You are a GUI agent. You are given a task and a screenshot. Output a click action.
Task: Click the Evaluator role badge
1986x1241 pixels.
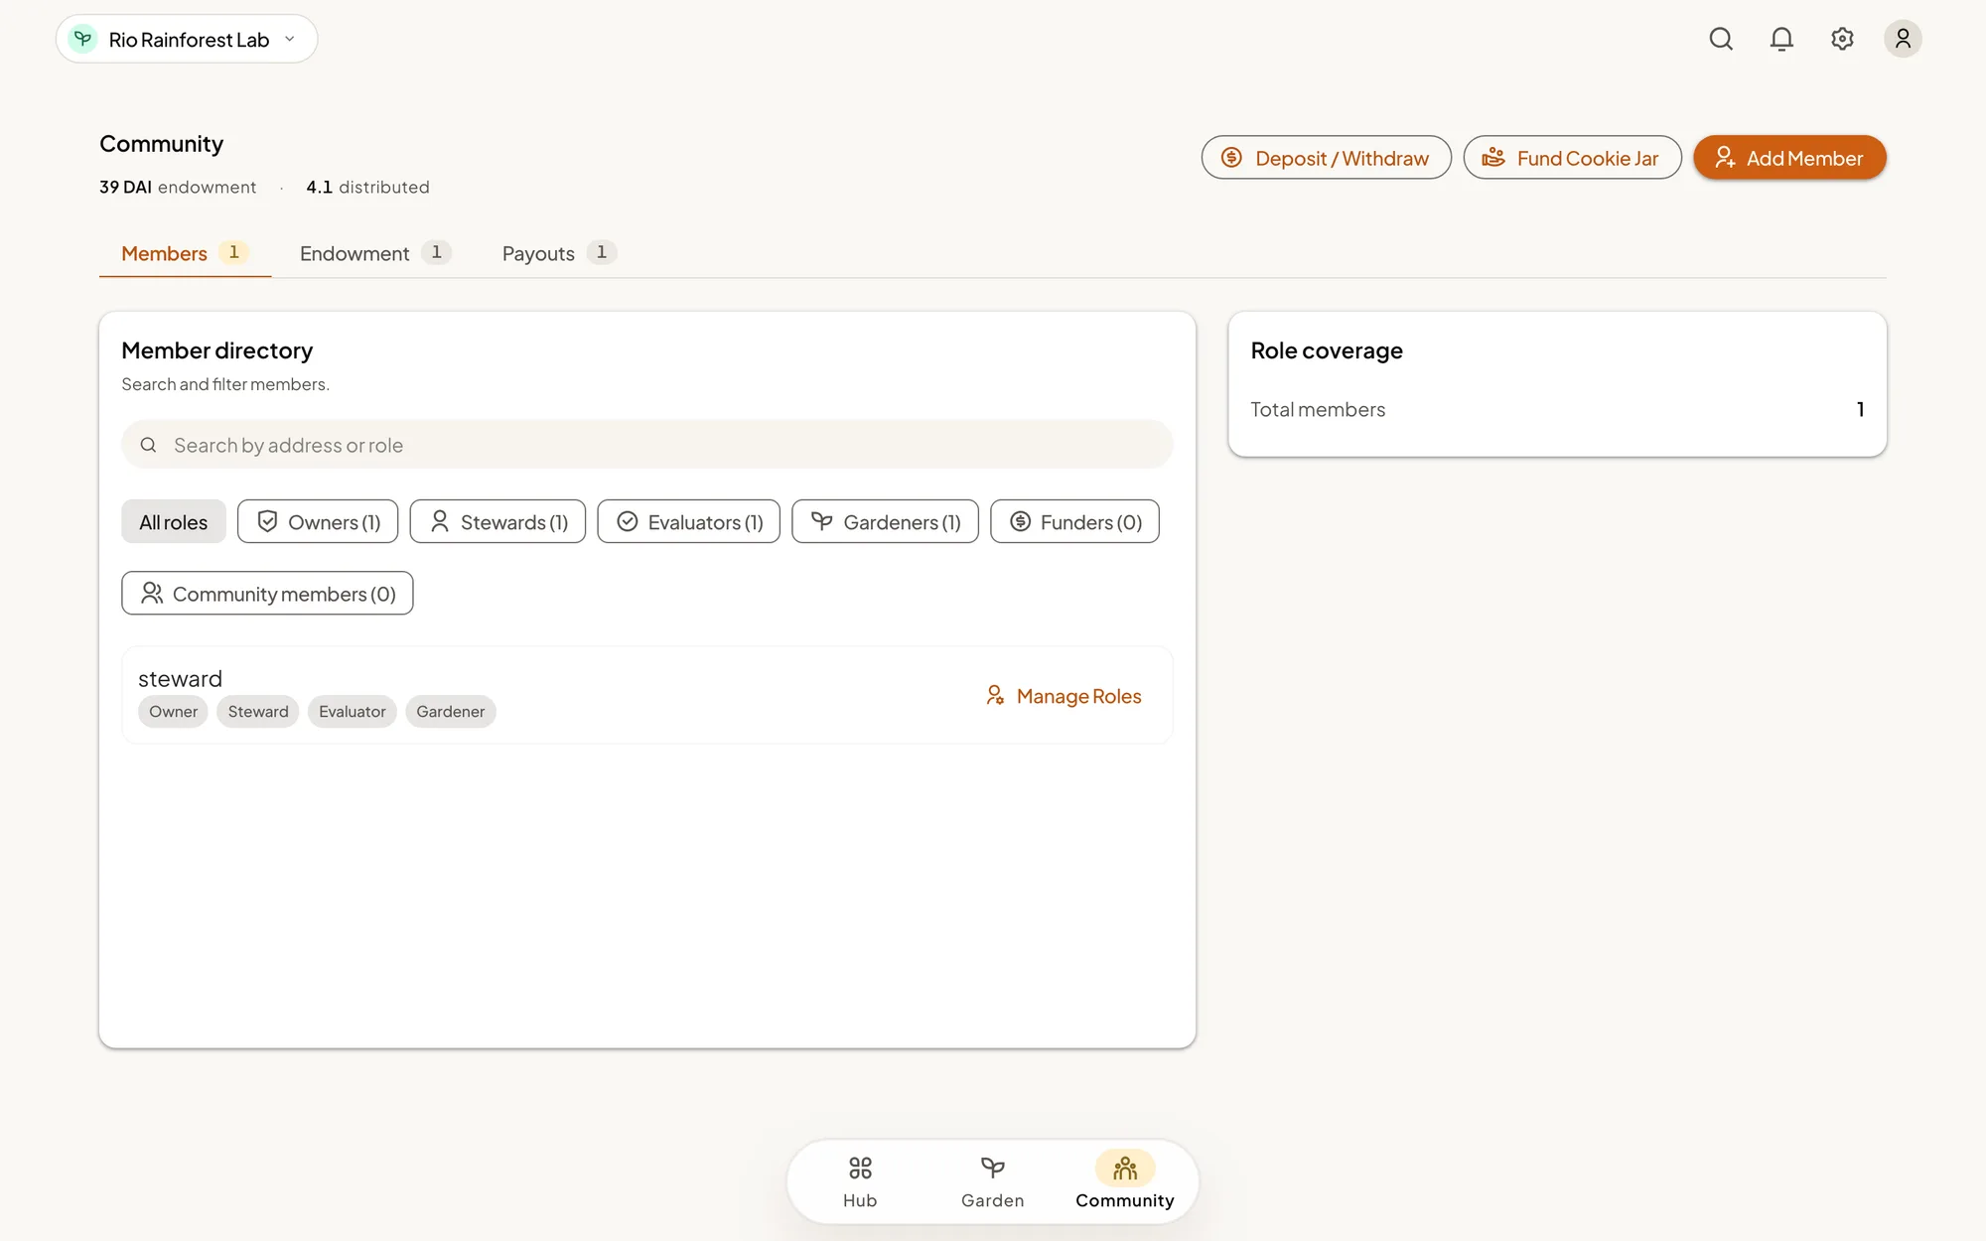pos(352,712)
